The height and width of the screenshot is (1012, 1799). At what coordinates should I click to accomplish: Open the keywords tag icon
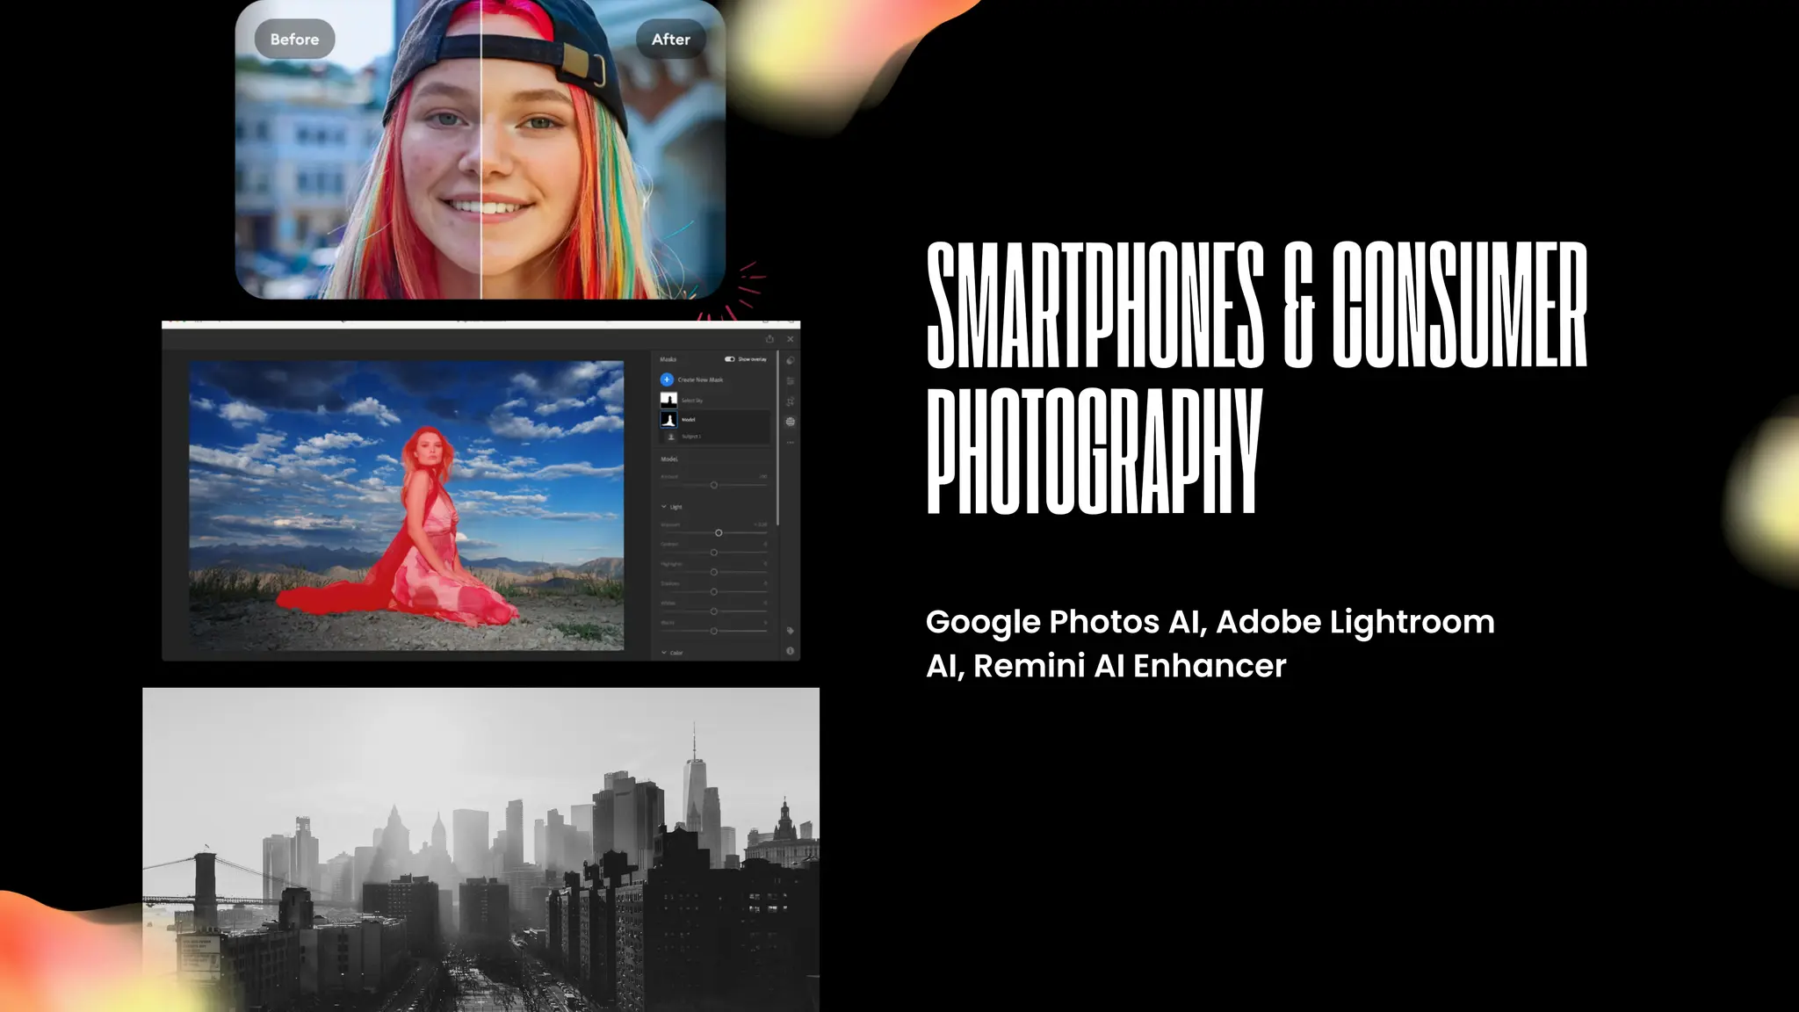[791, 631]
